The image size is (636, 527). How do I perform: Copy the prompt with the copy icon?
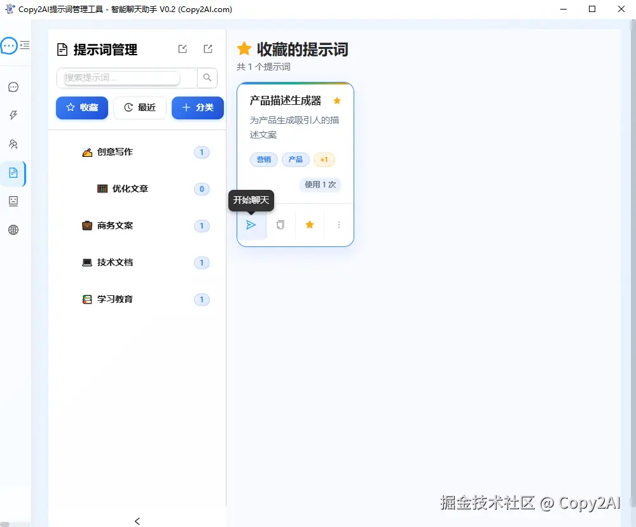point(280,225)
